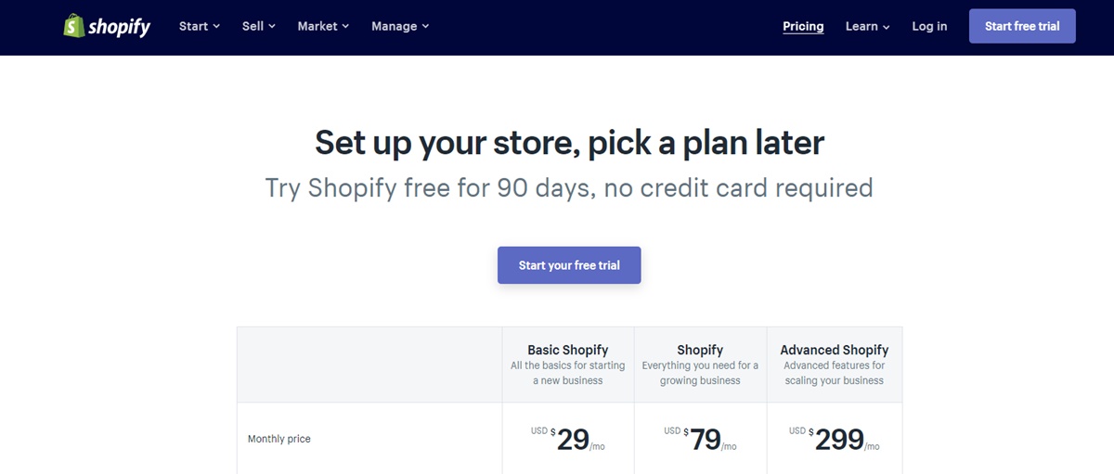The width and height of the screenshot is (1114, 474).
Task: Click the 'Try Shopify free for 90 days' subheading
Action: 569,188
